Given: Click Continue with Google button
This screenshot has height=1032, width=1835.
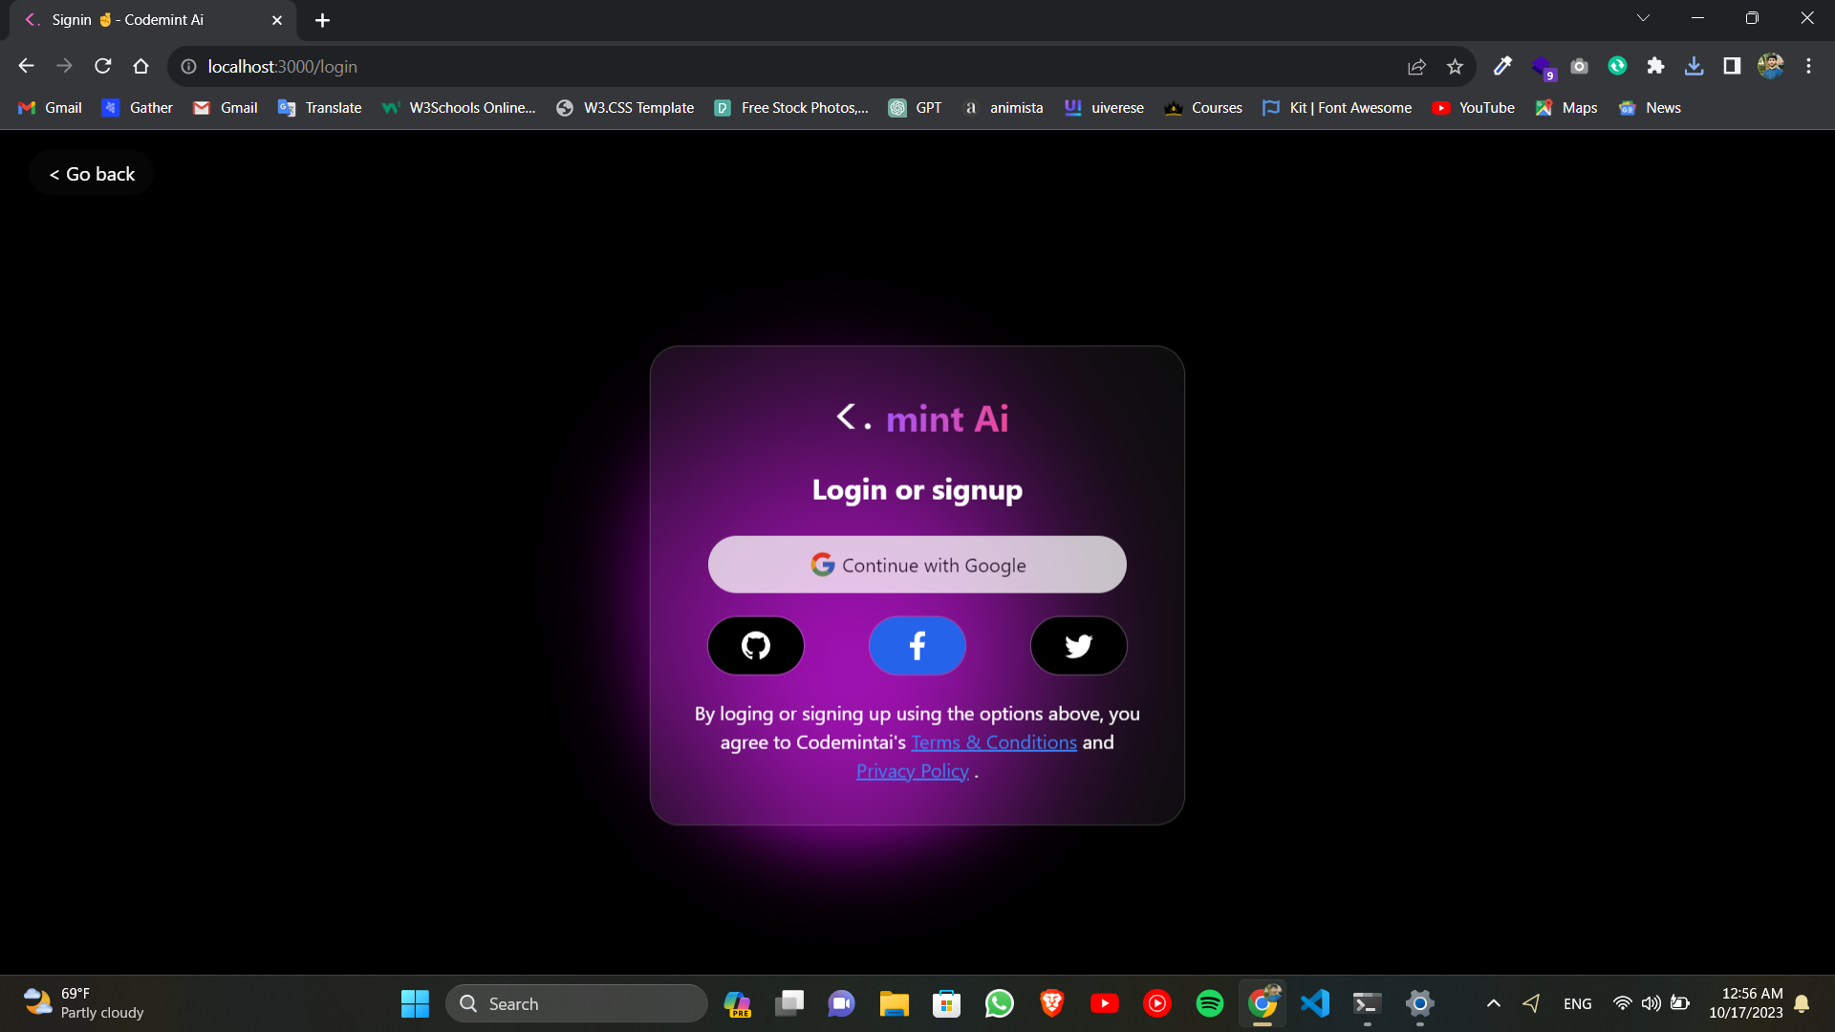Looking at the screenshot, I should [917, 565].
